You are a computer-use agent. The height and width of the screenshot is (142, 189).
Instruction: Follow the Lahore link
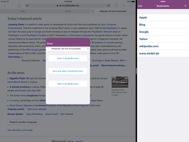pos(36,87)
